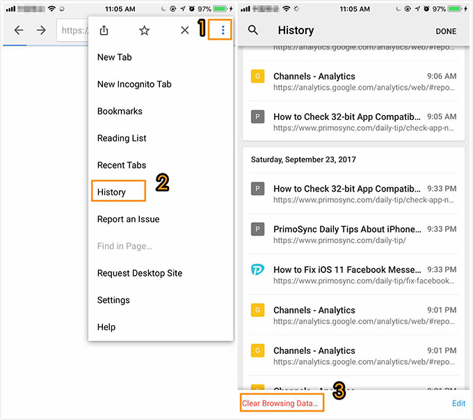Open Recent Tabs from the menu
Viewport: 473px width, 420px height.
(x=122, y=165)
